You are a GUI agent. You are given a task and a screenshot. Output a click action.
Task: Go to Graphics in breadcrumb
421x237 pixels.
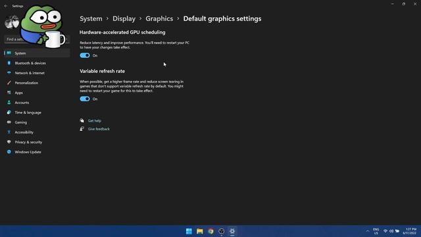tap(159, 18)
